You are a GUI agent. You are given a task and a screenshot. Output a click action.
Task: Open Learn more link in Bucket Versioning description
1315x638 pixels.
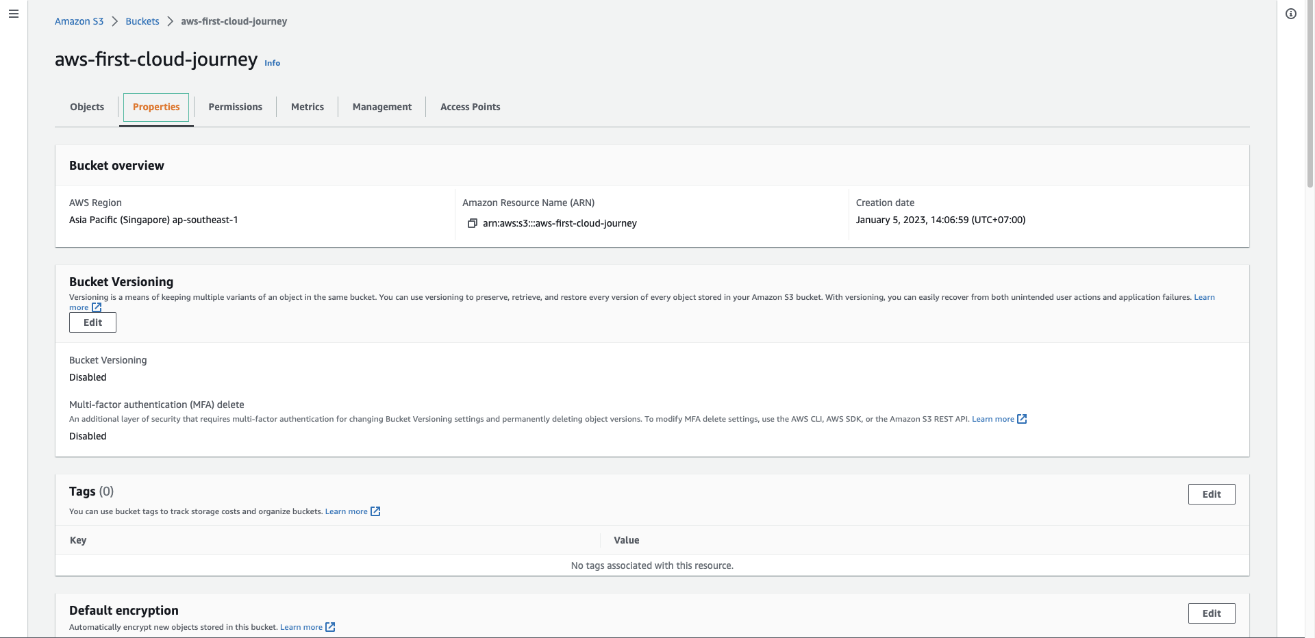tap(1204, 297)
